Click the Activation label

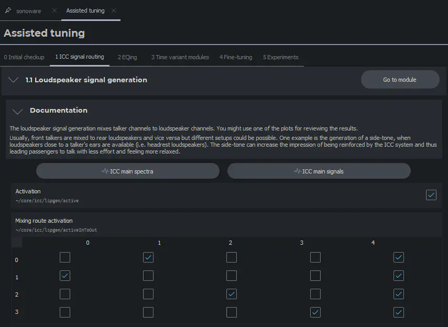coord(28,191)
